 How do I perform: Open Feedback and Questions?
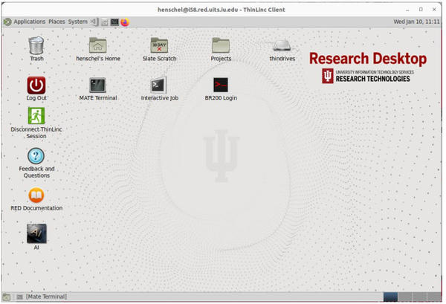tap(36, 156)
